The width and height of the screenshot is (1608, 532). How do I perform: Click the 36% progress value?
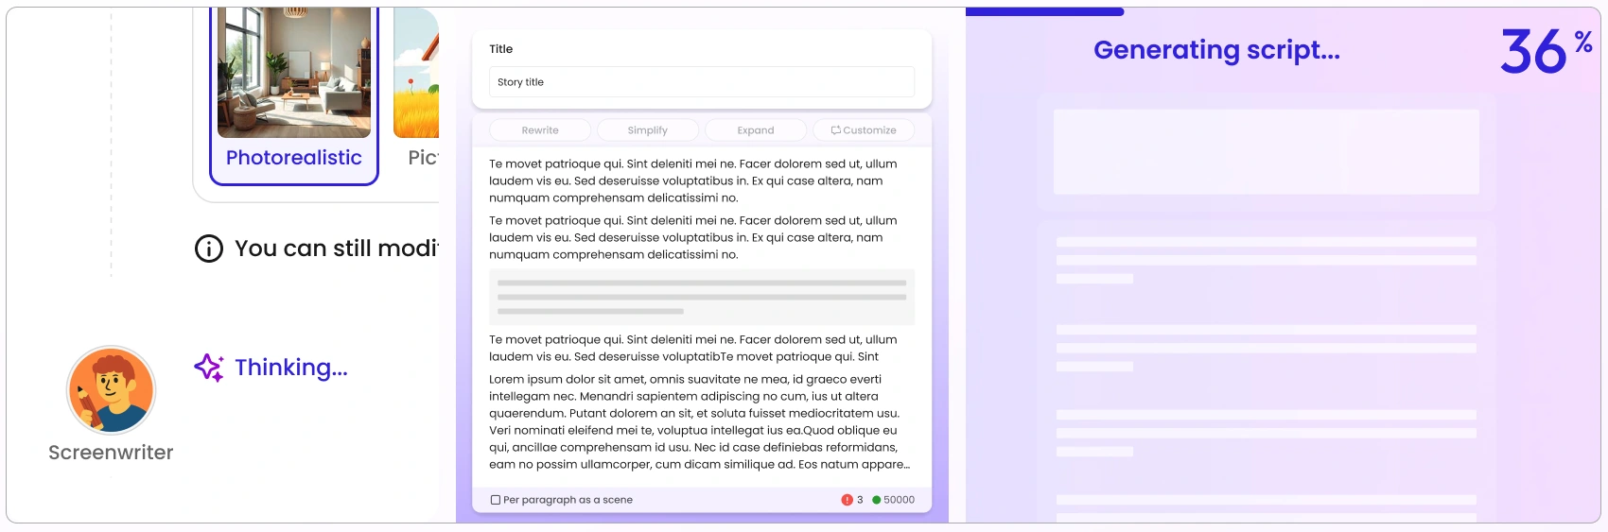pyautogui.click(x=1547, y=50)
